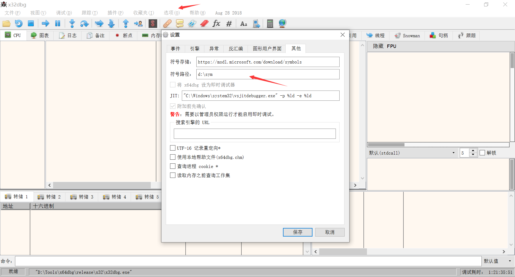Open the 跟踪 trace tab at right
This screenshot has width=515, height=277.
pyautogui.click(x=467, y=35)
